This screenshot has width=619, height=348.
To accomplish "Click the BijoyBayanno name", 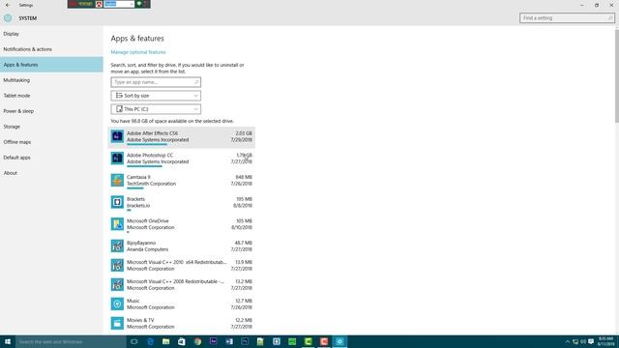I will pos(141,243).
